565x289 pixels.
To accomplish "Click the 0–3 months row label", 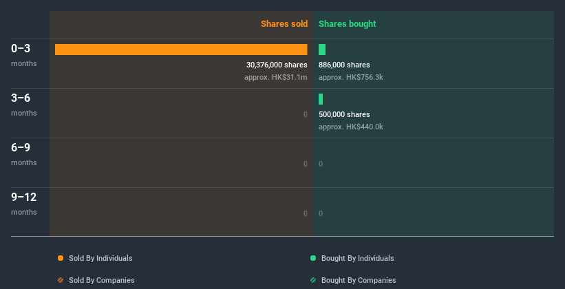I will point(24,55).
